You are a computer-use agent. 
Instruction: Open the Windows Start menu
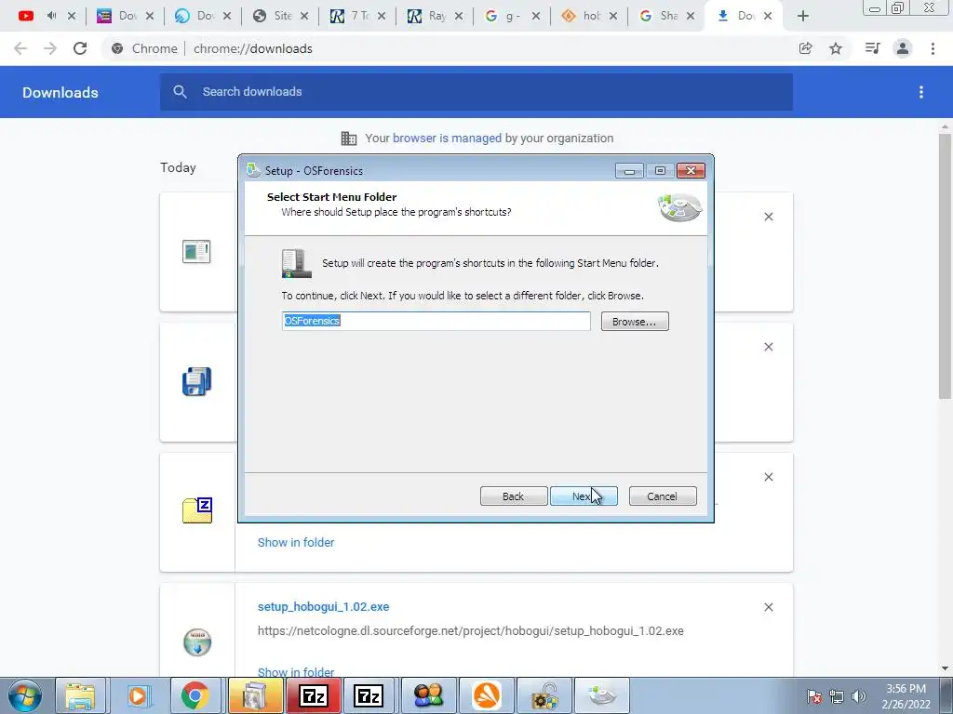pos(24,695)
